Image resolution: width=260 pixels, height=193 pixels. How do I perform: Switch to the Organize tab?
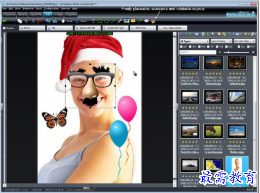[x=71, y=15]
